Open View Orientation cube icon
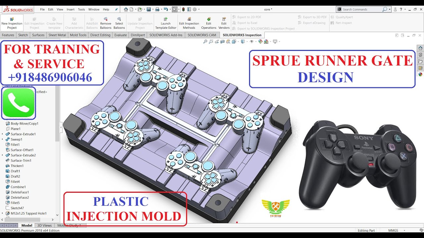 [234, 41]
